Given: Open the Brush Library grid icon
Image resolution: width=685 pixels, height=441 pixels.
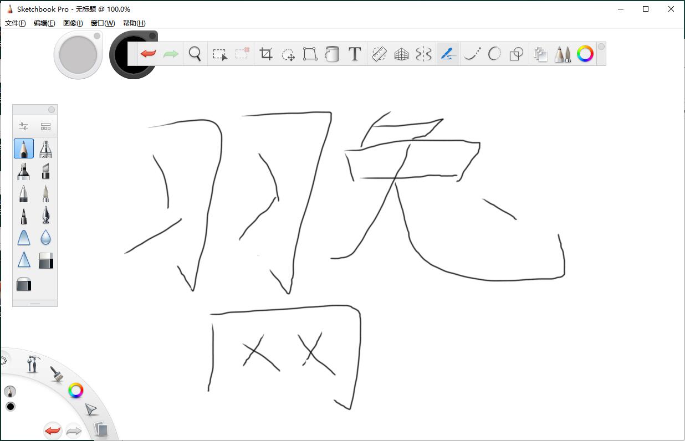Looking at the screenshot, I should pyautogui.click(x=45, y=126).
